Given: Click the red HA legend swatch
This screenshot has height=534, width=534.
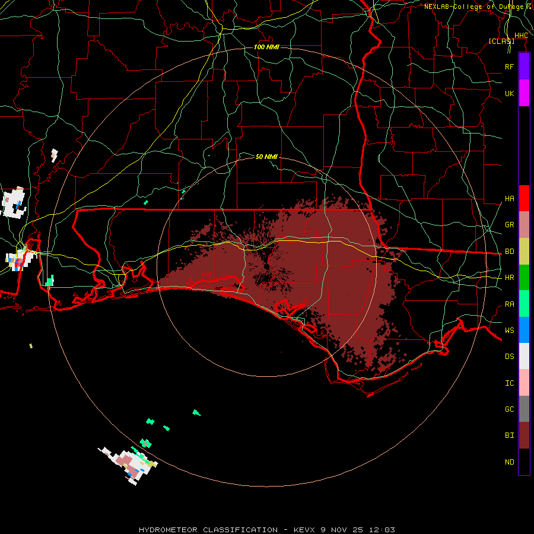Looking at the screenshot, I should (x=524, y=198).
